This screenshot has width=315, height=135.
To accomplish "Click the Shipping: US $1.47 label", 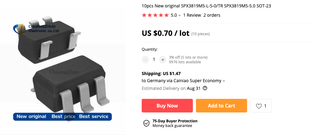I will pyautogui.click(x=161, y=74).
